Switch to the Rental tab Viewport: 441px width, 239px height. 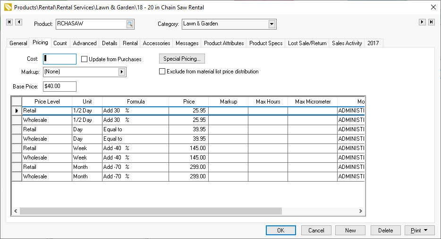point(130,43)
